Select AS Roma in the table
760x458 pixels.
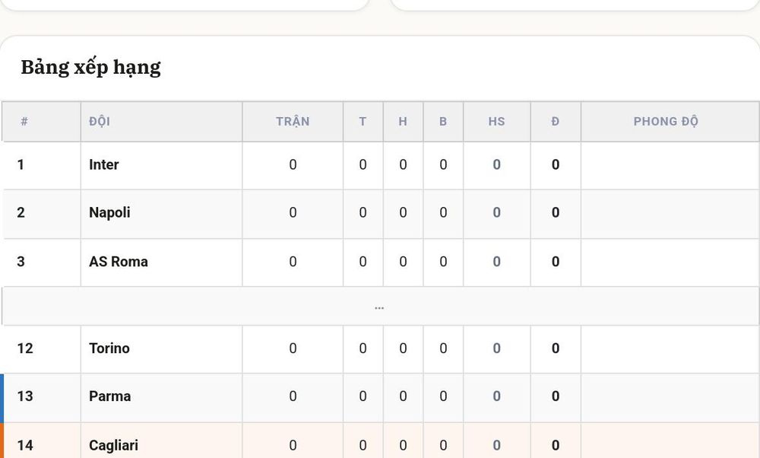click(119, 262)
